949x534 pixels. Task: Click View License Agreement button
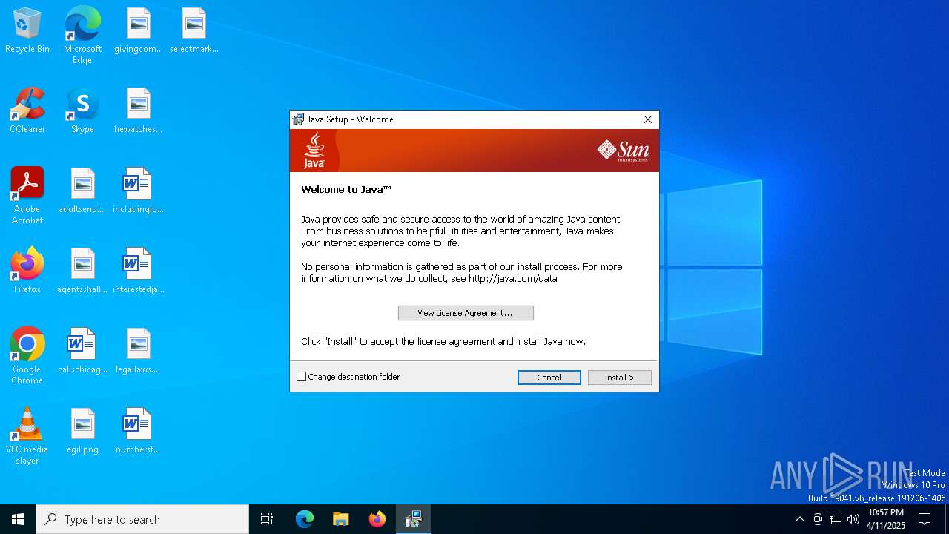point(466,313)
